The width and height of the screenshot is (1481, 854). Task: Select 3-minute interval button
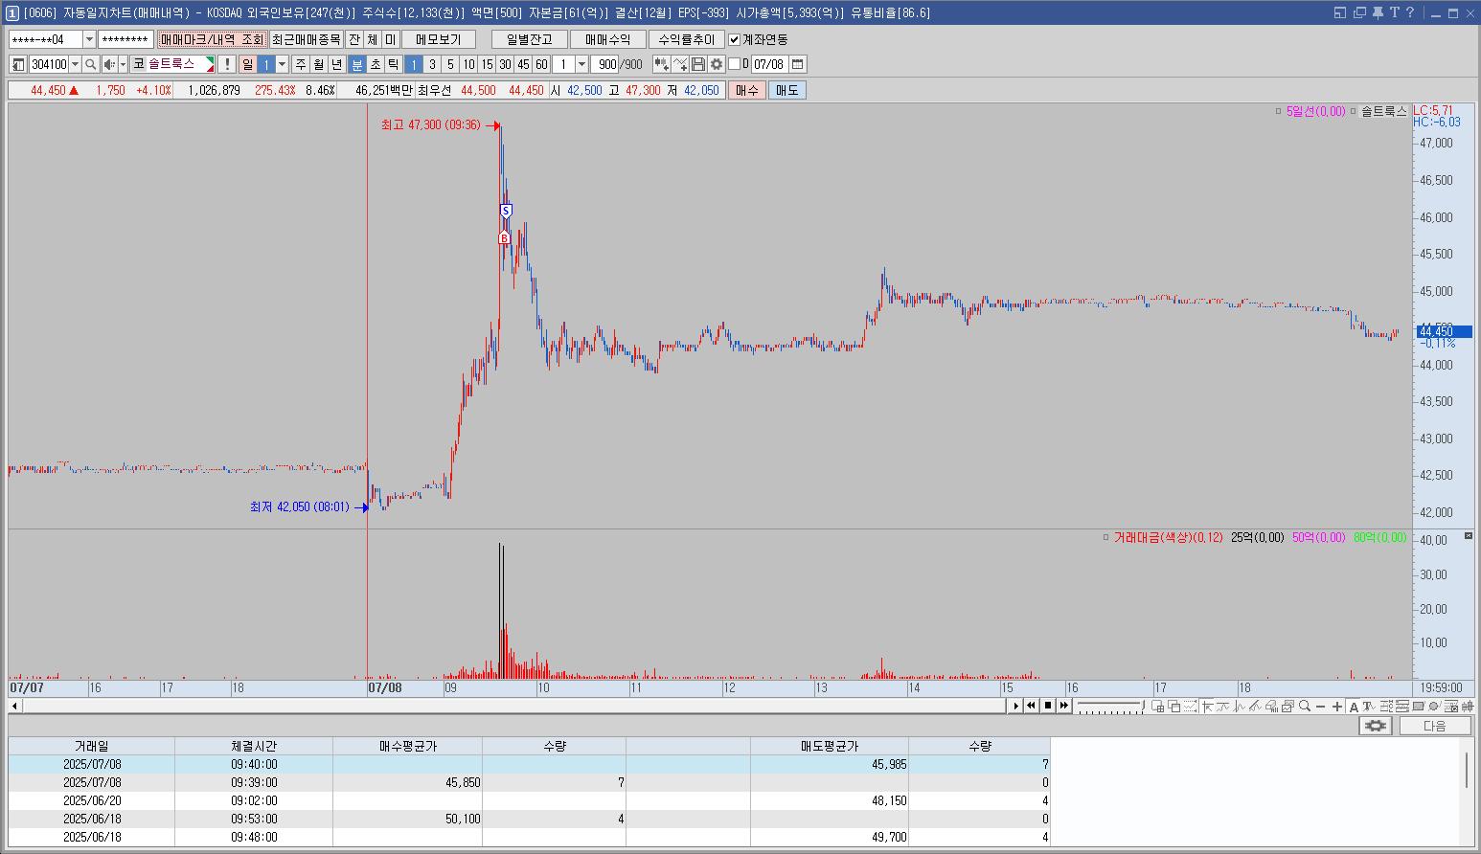click(x=432, y=64)
